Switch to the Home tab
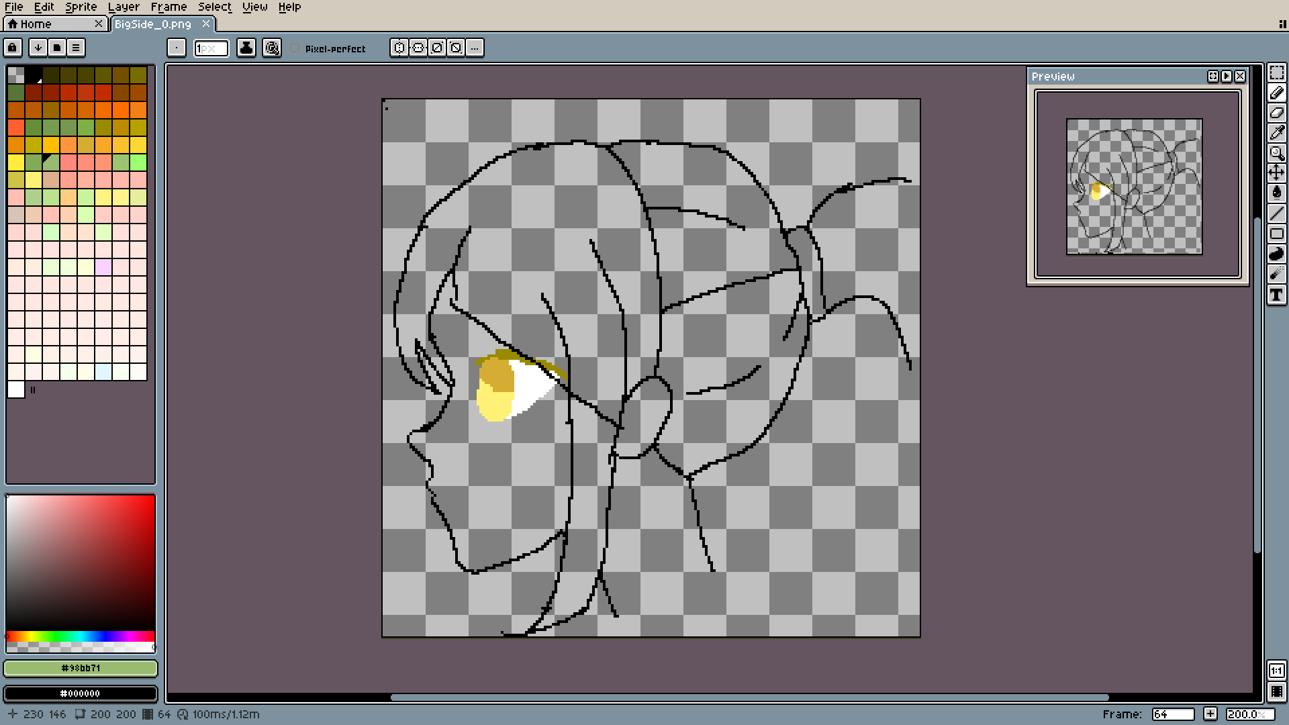Image resolution: width=1289 pixels, height=725 pixels. tap(35, 24)
